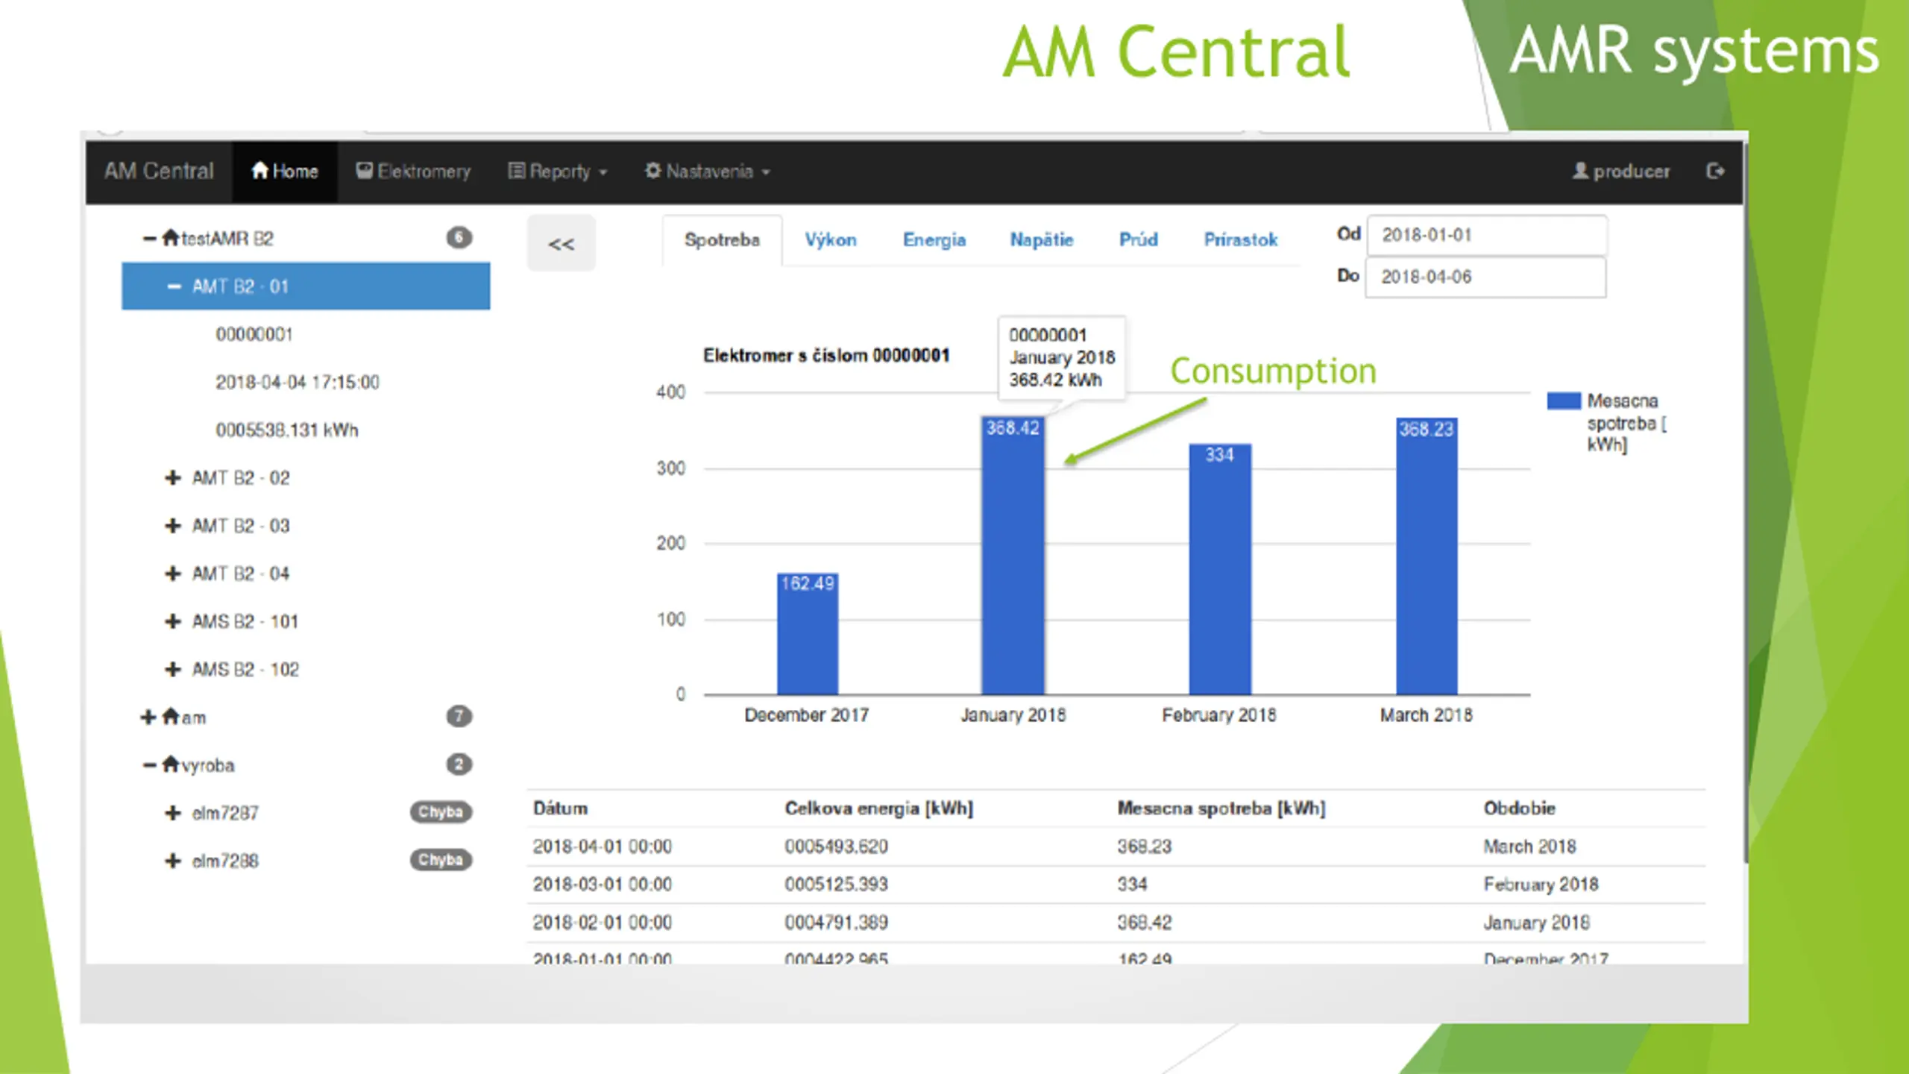Collapse the AMT B2 - 01 node
This screenshot has width=1909, height=1074.
coord(174,286)
